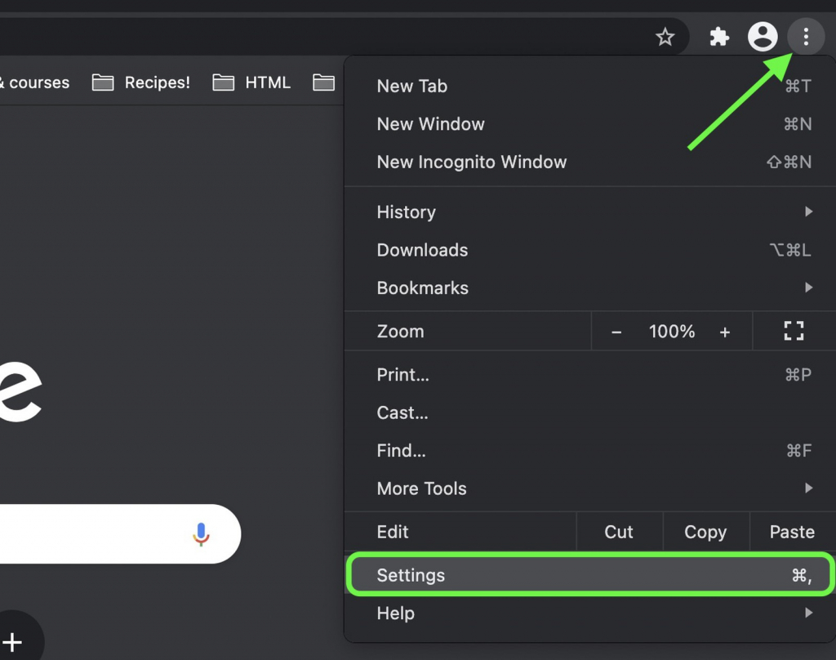Click the Cut button in Edit row

(x=619, y=532)
